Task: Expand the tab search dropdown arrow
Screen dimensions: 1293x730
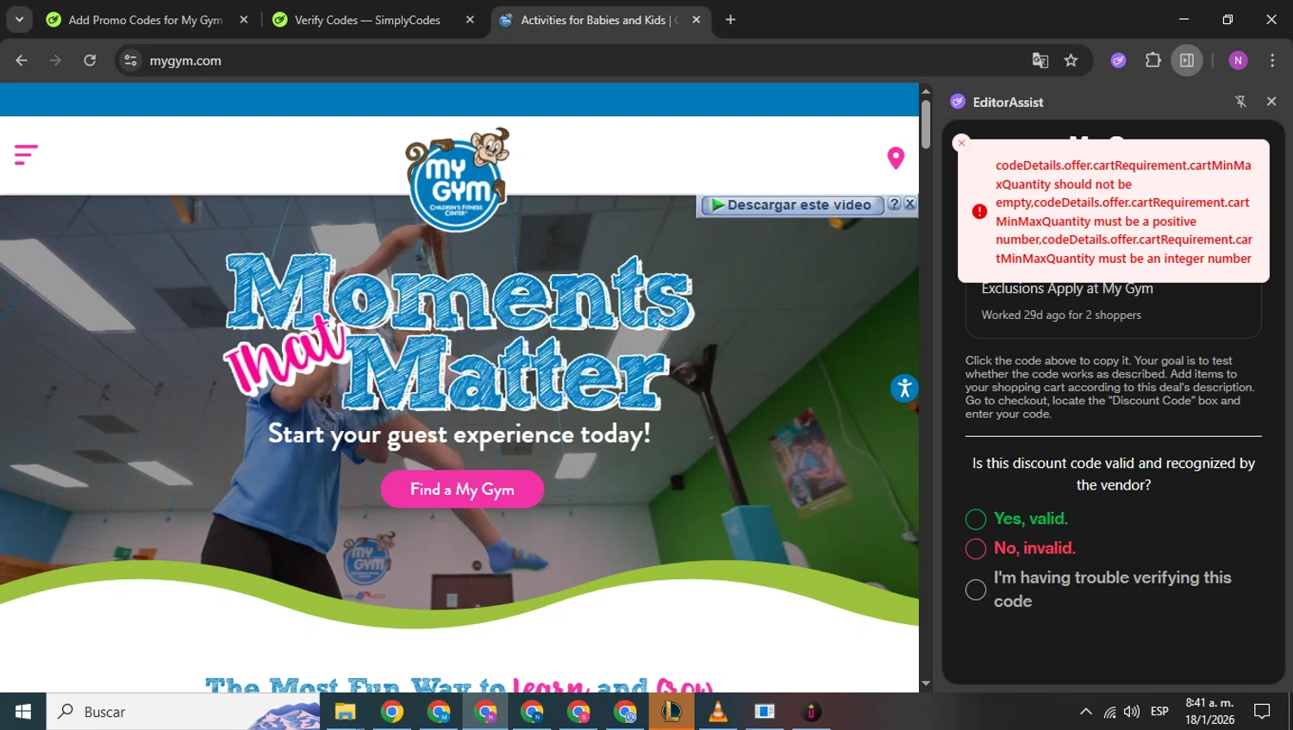Action: tap(19, 20)
